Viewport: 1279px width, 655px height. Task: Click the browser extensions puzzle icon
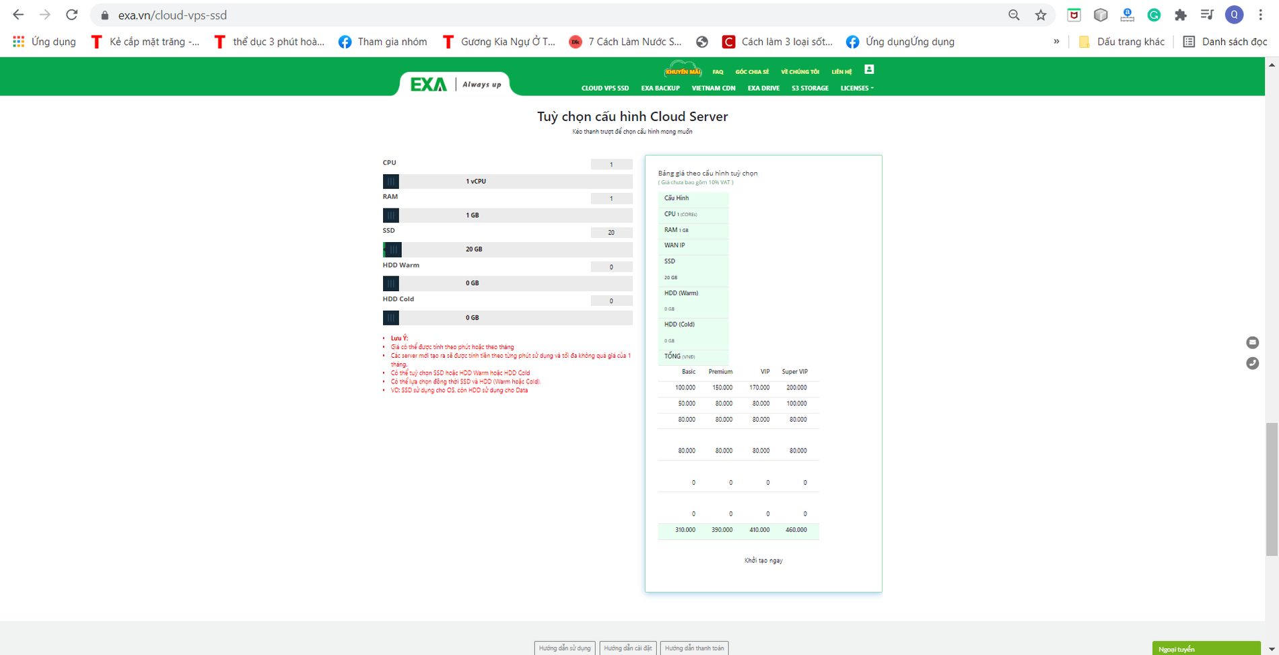tap(1180, 15)
